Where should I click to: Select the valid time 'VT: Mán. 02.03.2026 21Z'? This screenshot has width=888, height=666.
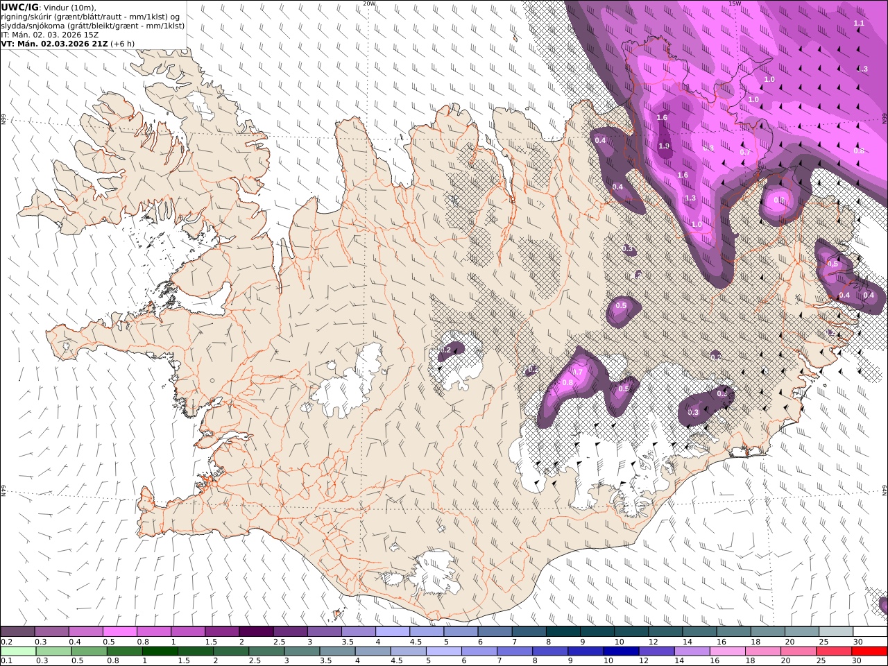[x=55, y=44]
